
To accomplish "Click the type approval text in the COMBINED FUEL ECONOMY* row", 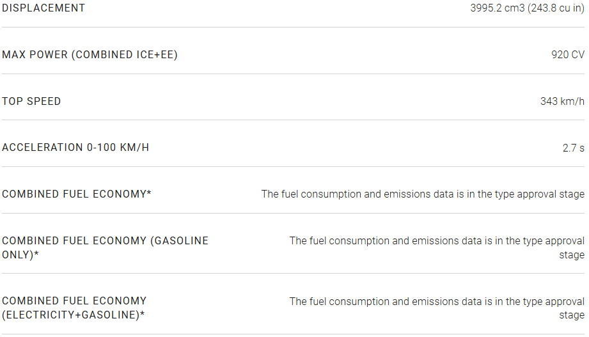I will 422,194.
